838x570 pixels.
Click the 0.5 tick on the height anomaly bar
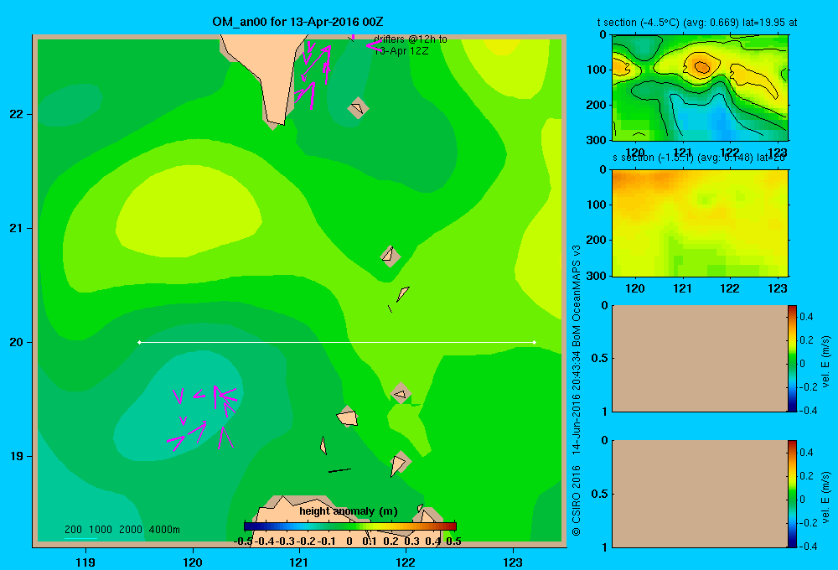[x=453, y=541]
